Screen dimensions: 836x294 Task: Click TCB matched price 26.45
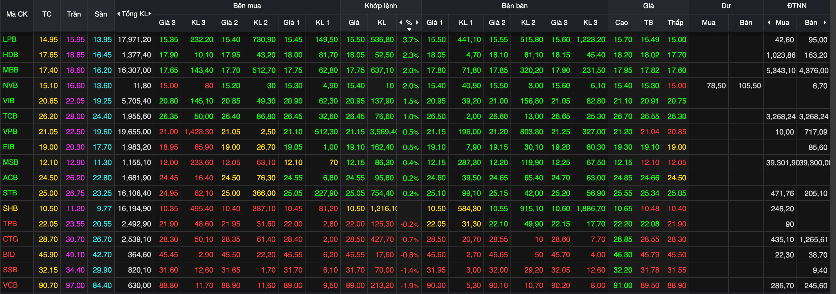355,116
